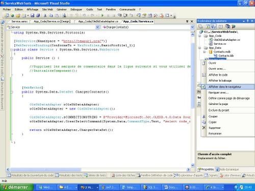The width and height of the screenshot is (255, 191).
Task: Select OleDbDataAdapter.cs in Solution Explorer
Action: (226, 40)
